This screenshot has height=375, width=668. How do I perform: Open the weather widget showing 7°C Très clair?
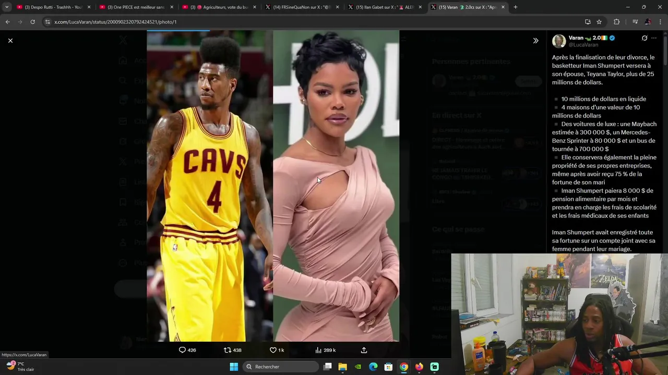[20, 366]
